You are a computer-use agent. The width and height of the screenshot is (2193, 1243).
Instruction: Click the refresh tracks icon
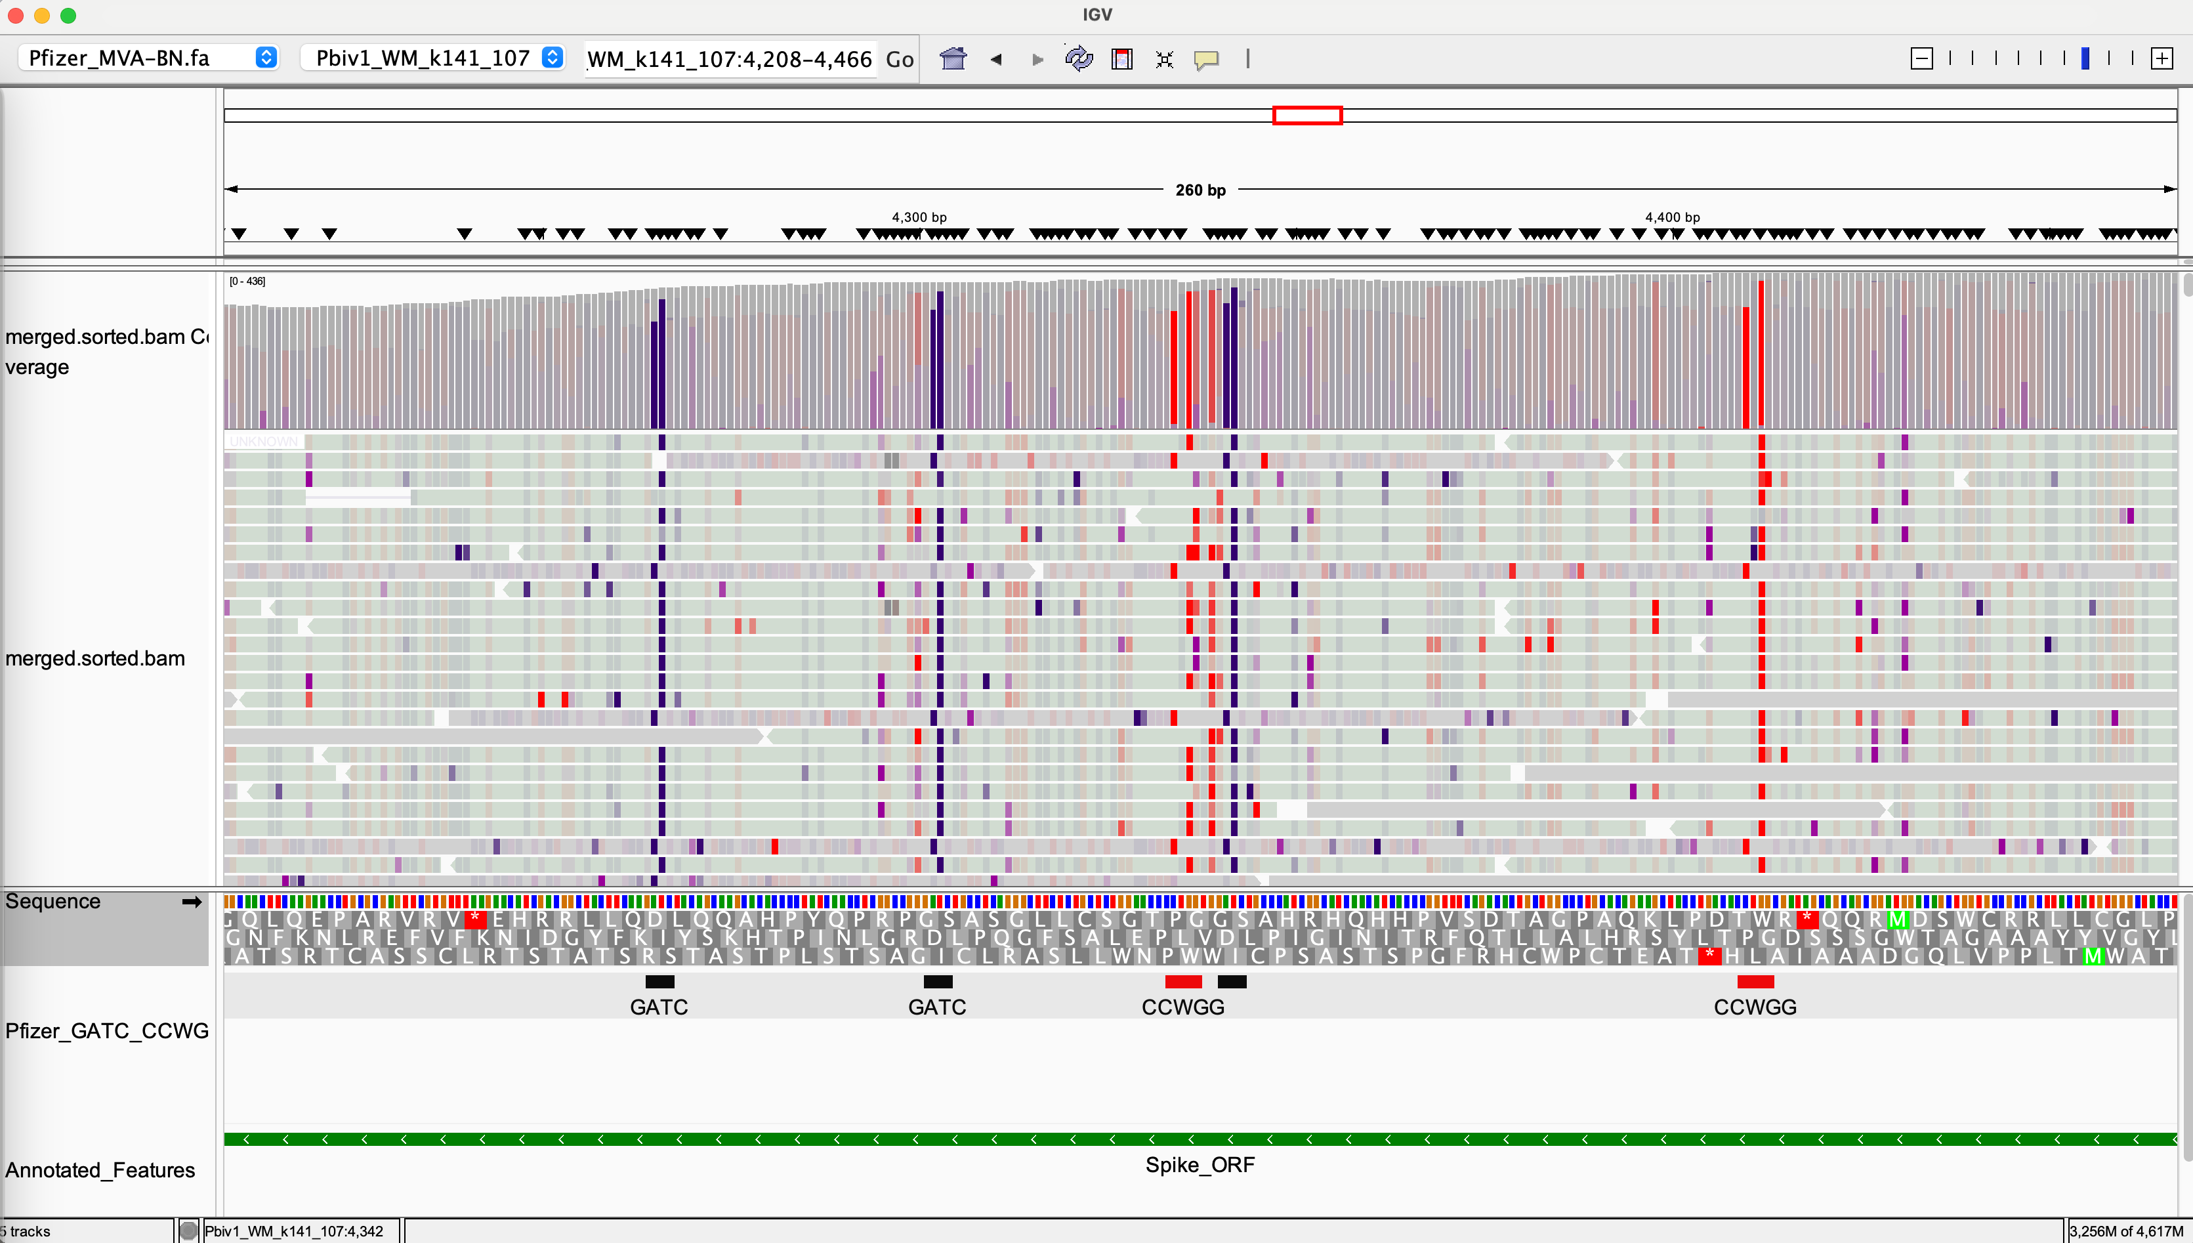1079,59
